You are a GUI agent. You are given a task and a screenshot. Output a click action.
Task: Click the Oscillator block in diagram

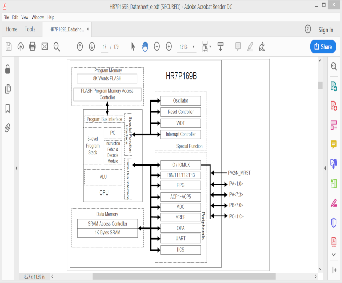181,101
